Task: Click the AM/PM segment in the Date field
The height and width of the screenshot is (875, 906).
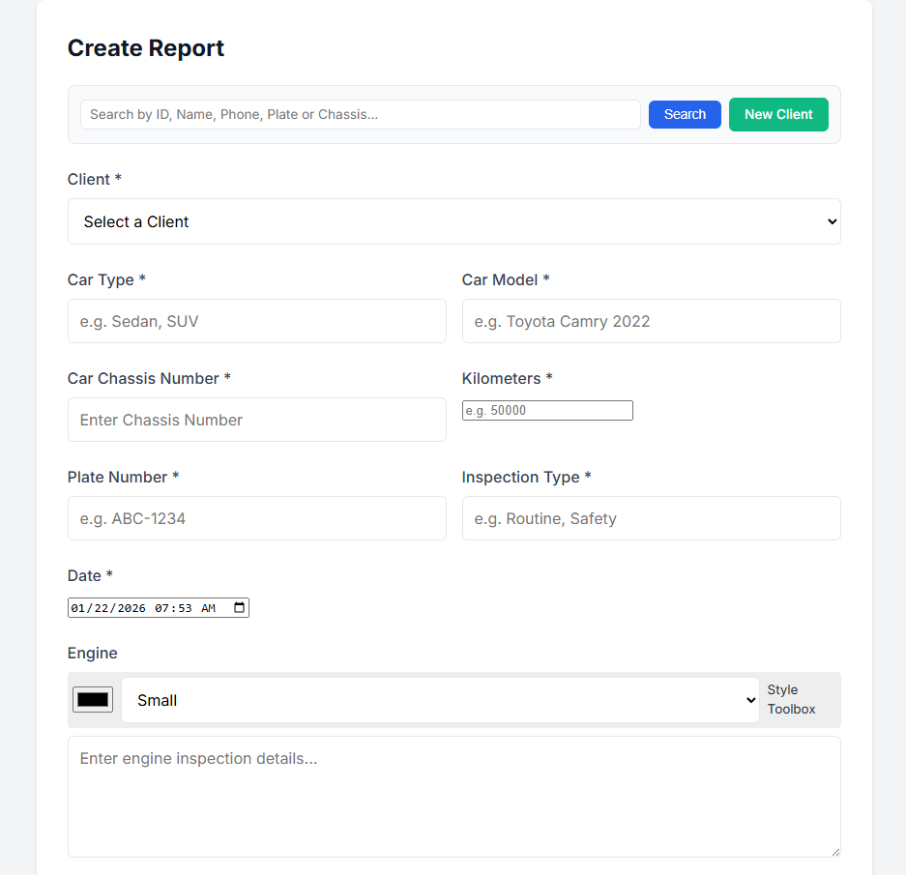Action: (208, 607)
